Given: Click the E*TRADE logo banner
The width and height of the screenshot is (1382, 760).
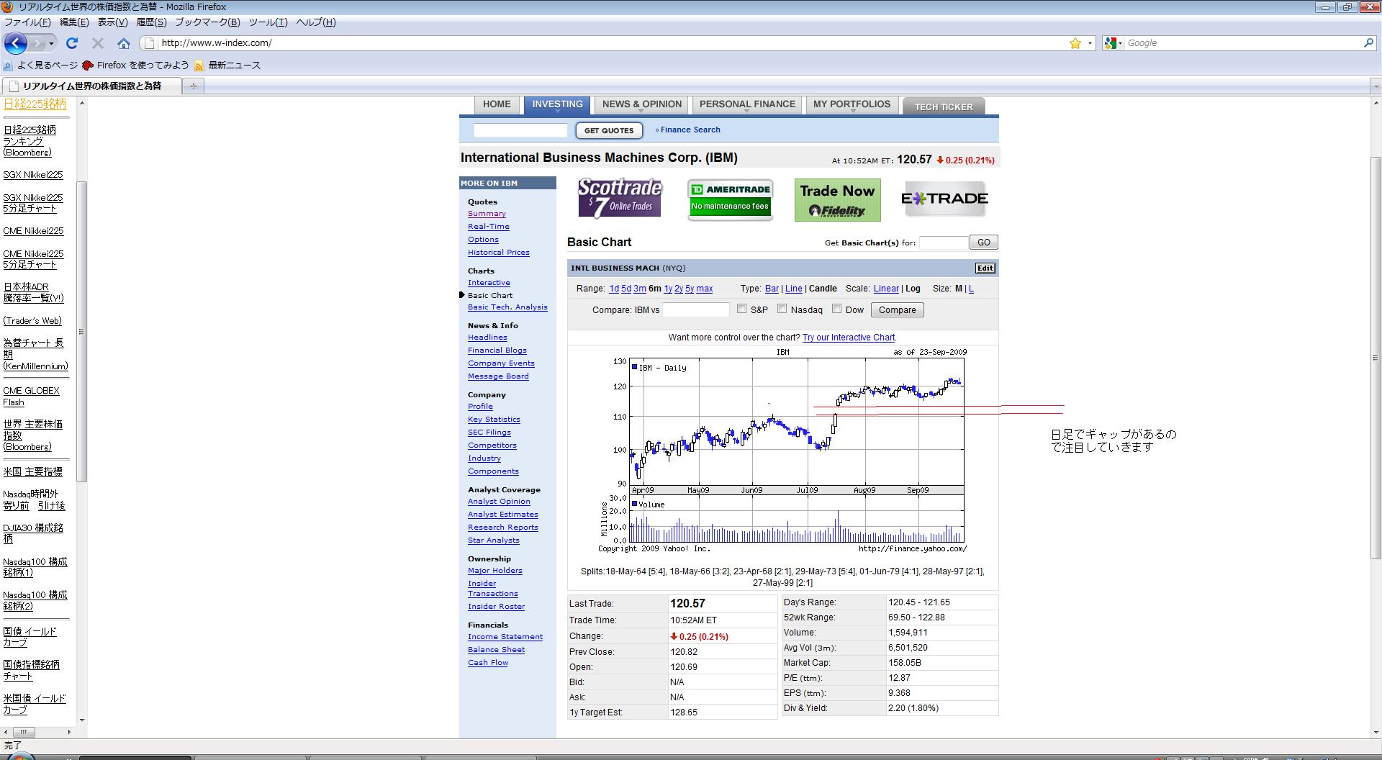Looking at the screenshot, I should [x=944, y=199].
